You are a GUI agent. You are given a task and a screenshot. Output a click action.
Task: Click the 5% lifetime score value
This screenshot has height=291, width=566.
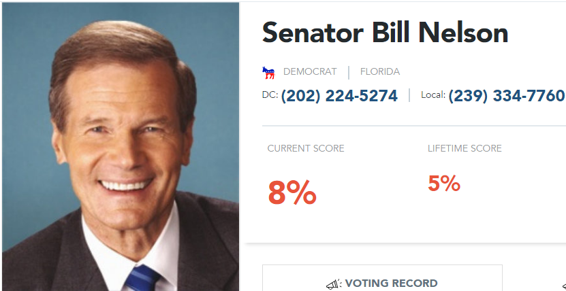pyautogui.click(x=444, y=184)
